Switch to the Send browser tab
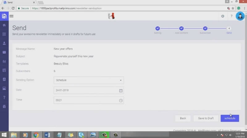Viewport: 247px width, 138px height. point(19,2)
